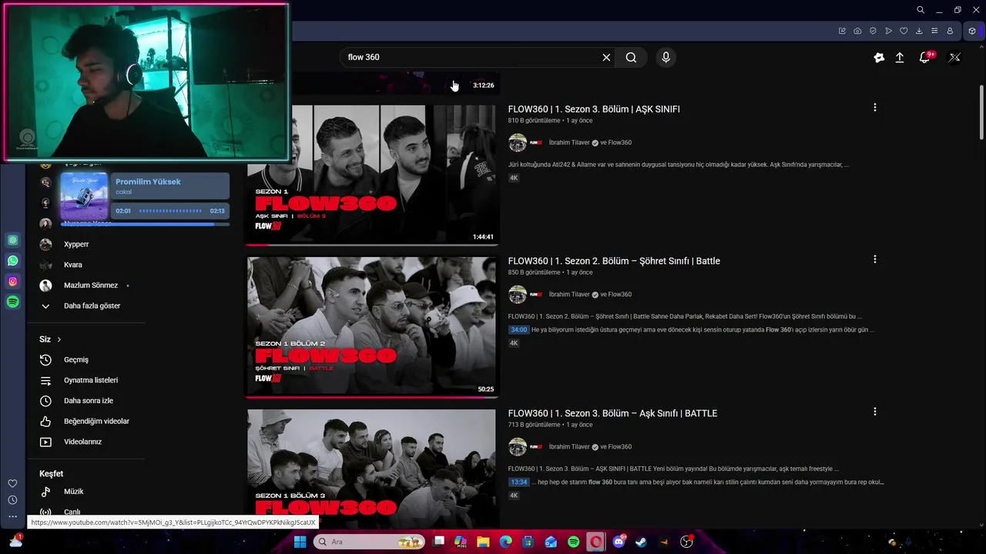Screen dimensions: 986x554
Task: Open the history clock icon in Opera sidebar
Action: 12,500
